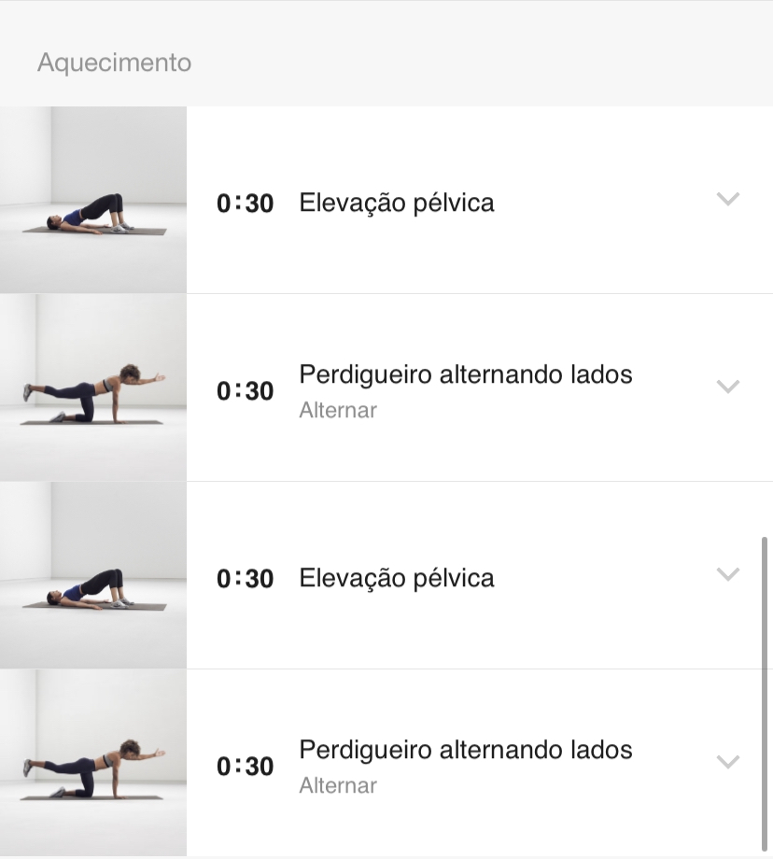773x859 pixels.
Task: Select the first Perdigueiro alternando lados title
Action: [x=466, y=375]
